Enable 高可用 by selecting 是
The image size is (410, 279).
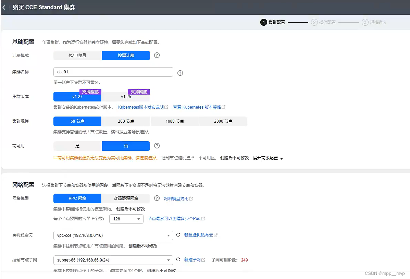point(77,146)
